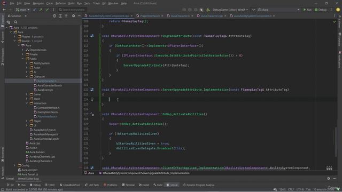This screenshot has height=192, width=342.
Task: Open the Dynamic Program Analysis window
Action: click(198, 185)
